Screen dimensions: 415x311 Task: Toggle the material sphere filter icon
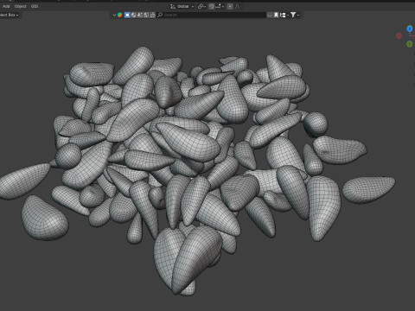pyautogui.click(x=134, y=15)
